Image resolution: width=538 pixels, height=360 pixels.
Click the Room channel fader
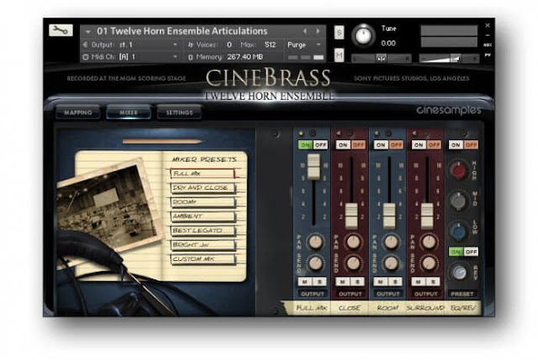tap(389, 216)
